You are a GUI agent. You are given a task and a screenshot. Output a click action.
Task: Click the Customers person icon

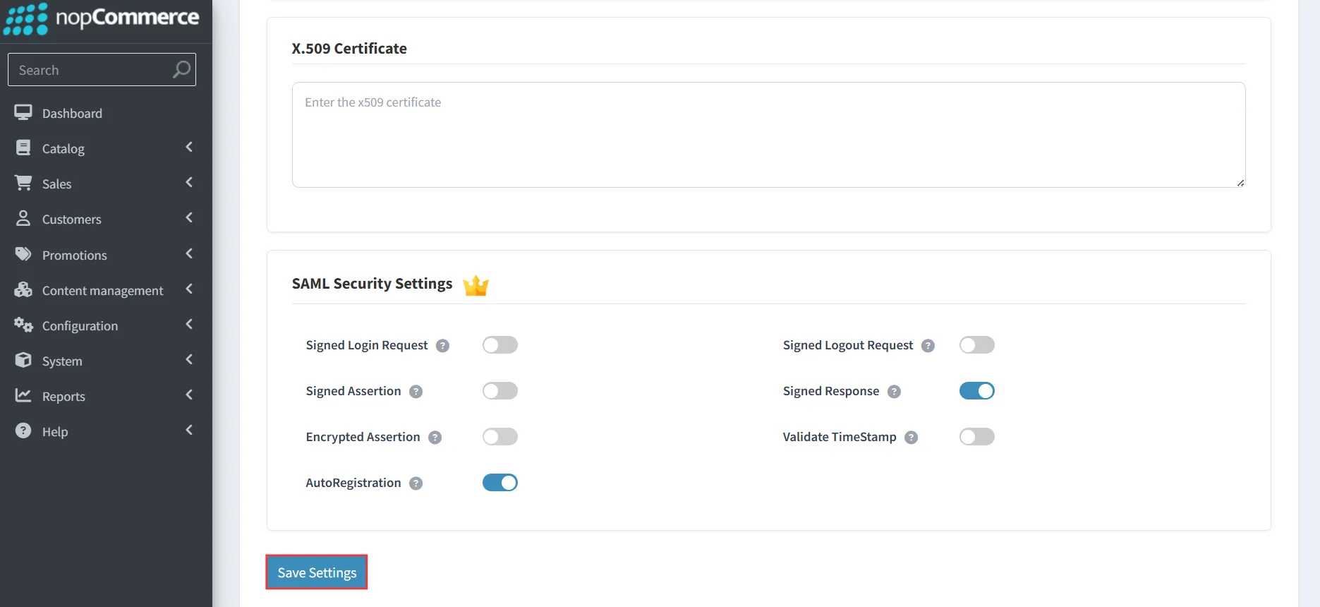click(x=24, y=219)
